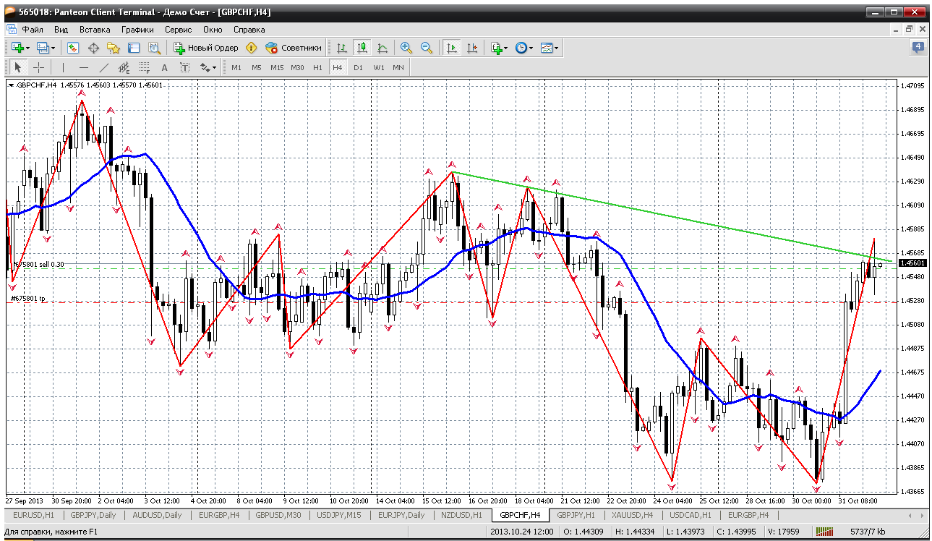932x541 pixels.
Task: Click the Новый Ордер button
Action: (x=205, y=48)
